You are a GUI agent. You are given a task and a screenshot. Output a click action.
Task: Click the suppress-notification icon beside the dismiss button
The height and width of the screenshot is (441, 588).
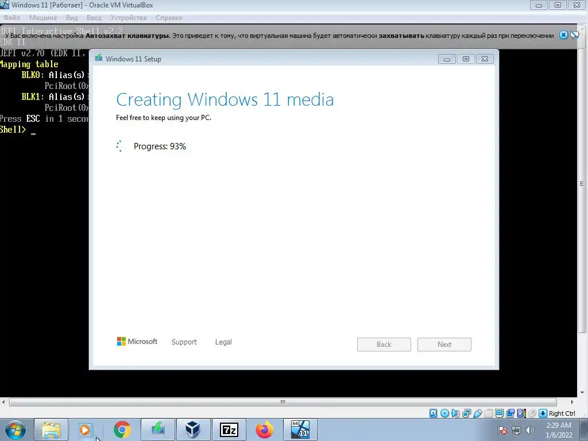tap(574, 35)
